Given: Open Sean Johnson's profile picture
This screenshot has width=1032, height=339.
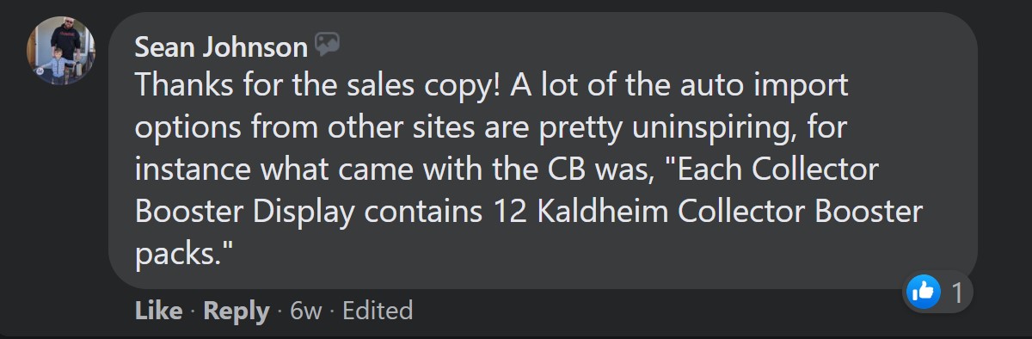Looking at the screenshot, I should (61, 50).
